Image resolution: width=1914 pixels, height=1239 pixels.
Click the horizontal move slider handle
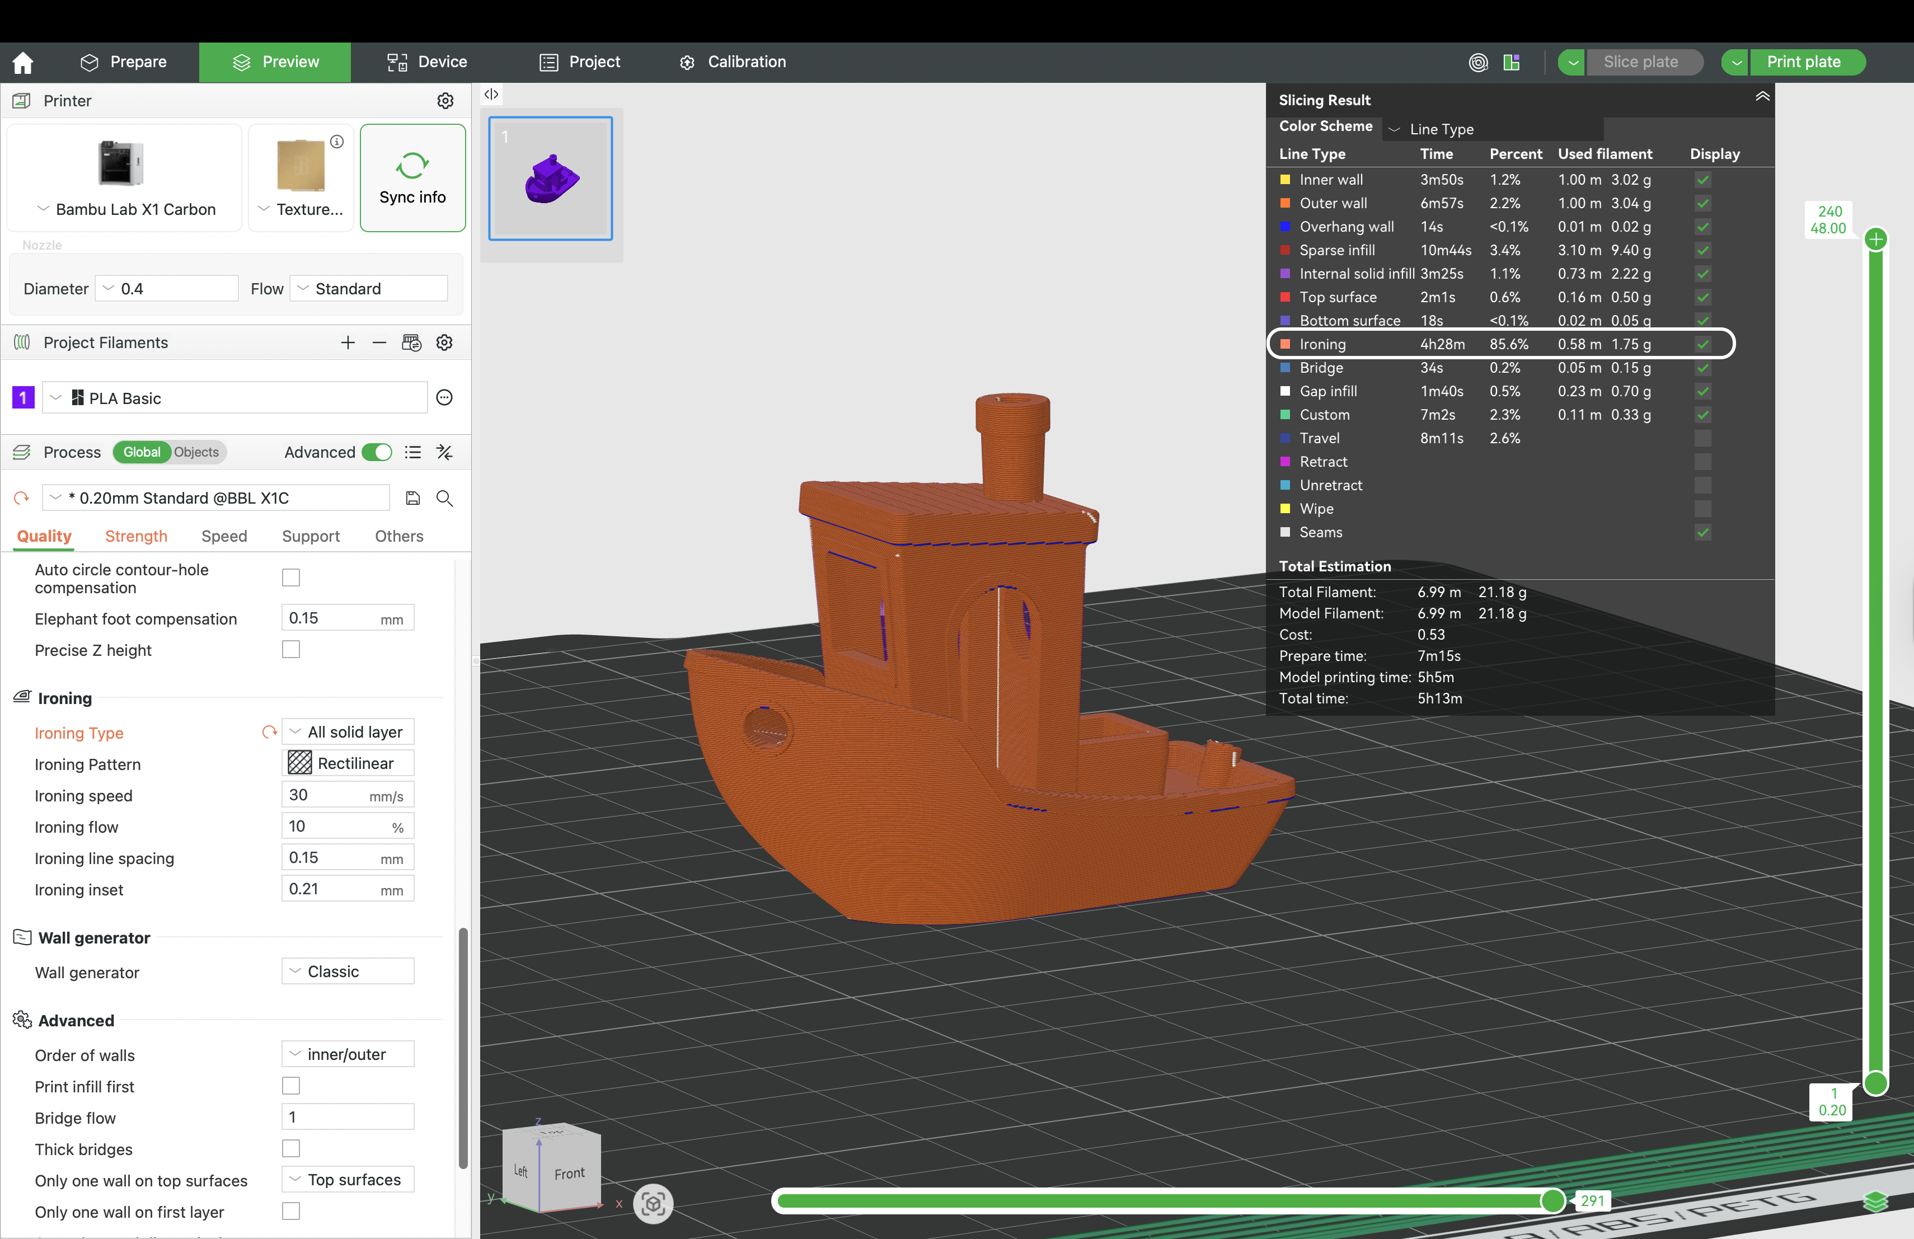(1553, 1200)
